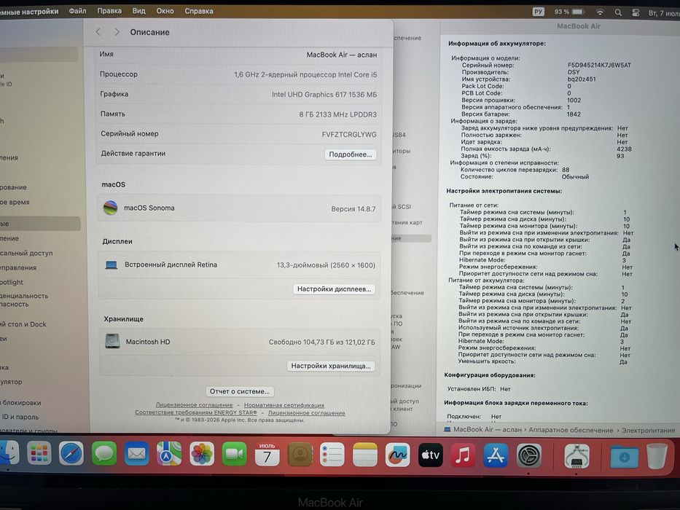This screenshot has height=510, width=680.
Task: Click the name MacBook Air — аслан
Action: (x=342, y=55)
